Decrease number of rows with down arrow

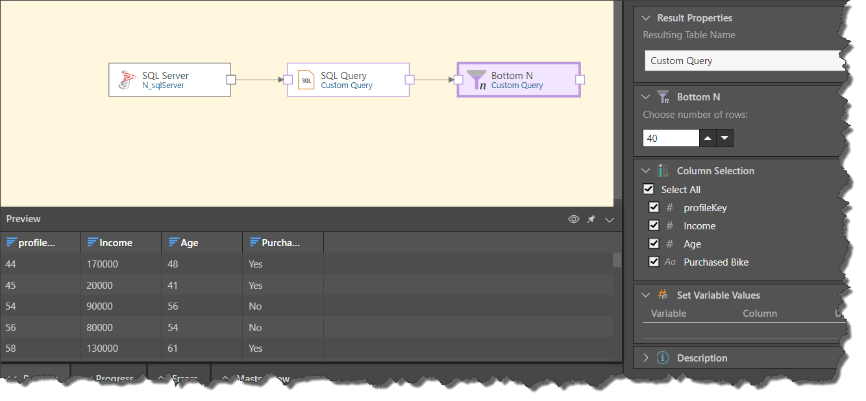pos(724,138)
